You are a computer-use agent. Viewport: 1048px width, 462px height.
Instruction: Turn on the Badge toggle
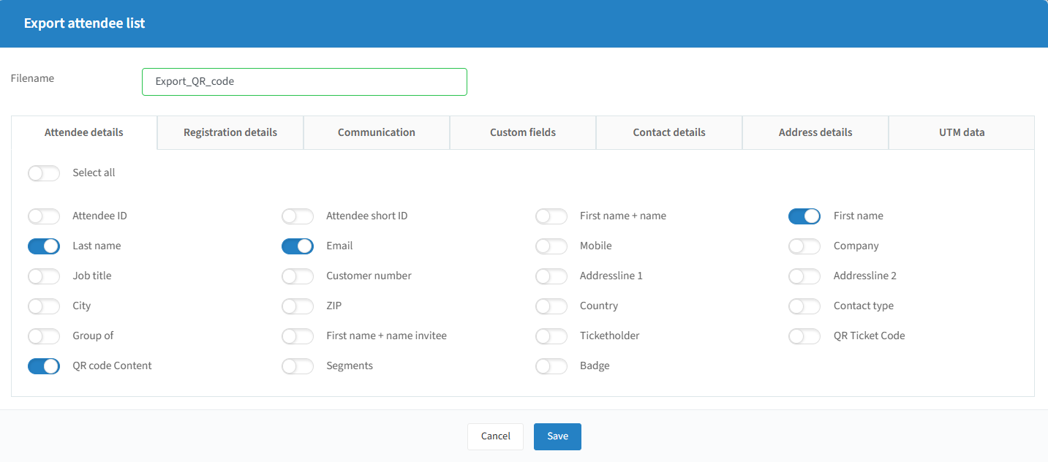[x=551, y=366]
